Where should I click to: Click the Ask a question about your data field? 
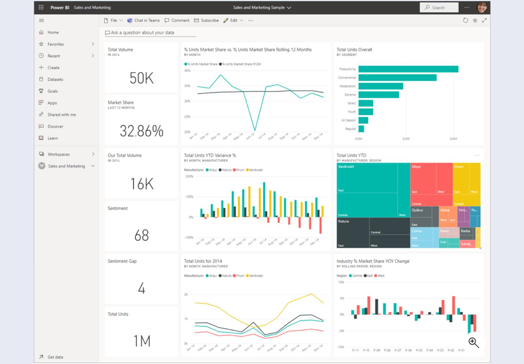[x=150, y=33]
